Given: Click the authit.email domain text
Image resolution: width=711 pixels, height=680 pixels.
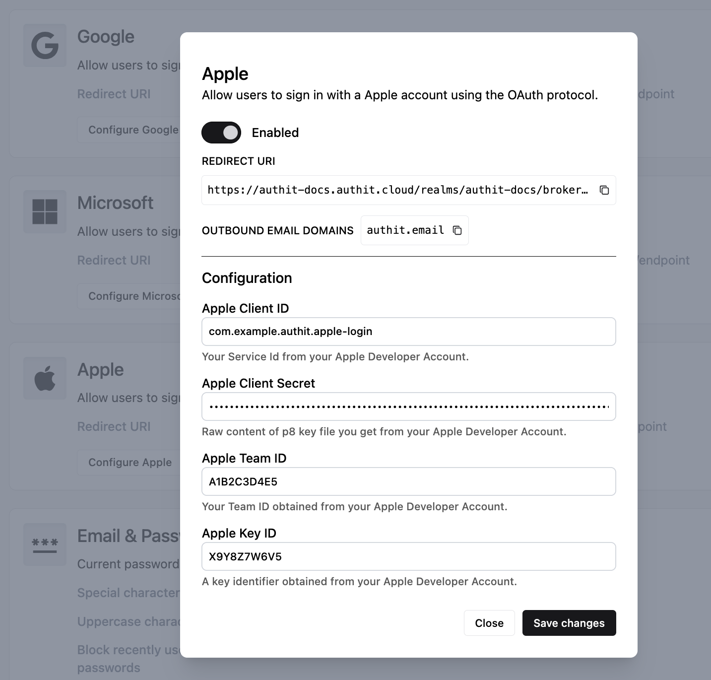Looking at the screenshot, I should [x=405, y=230].
